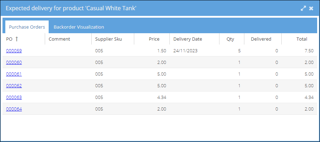This screenshot has width=320, height=142.
Task: Switch to the Backorder Visualization tab
Action: click(x=79, y=27)
